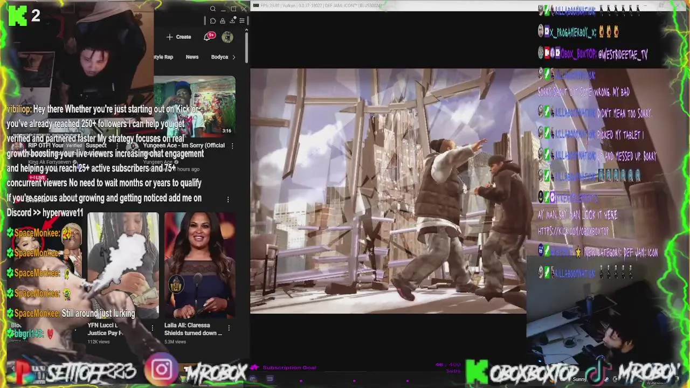Image resolution: width=690 pixels, height=388 pixels.
Task: Open 'Laila Ali: Claressa Shields turned down' title
Action: (193, 329)
